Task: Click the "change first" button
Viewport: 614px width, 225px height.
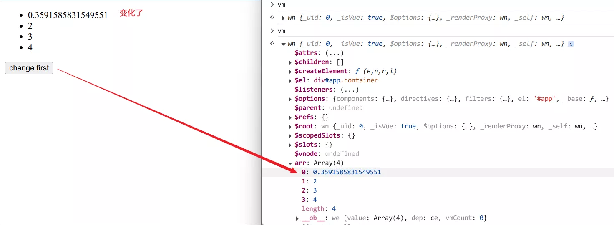Action: click(29, 68)
